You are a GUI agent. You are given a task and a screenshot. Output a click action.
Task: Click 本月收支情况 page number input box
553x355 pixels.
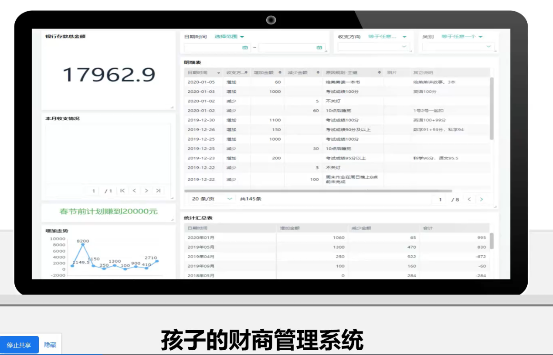pyautogui.click(x=93, y=191)
